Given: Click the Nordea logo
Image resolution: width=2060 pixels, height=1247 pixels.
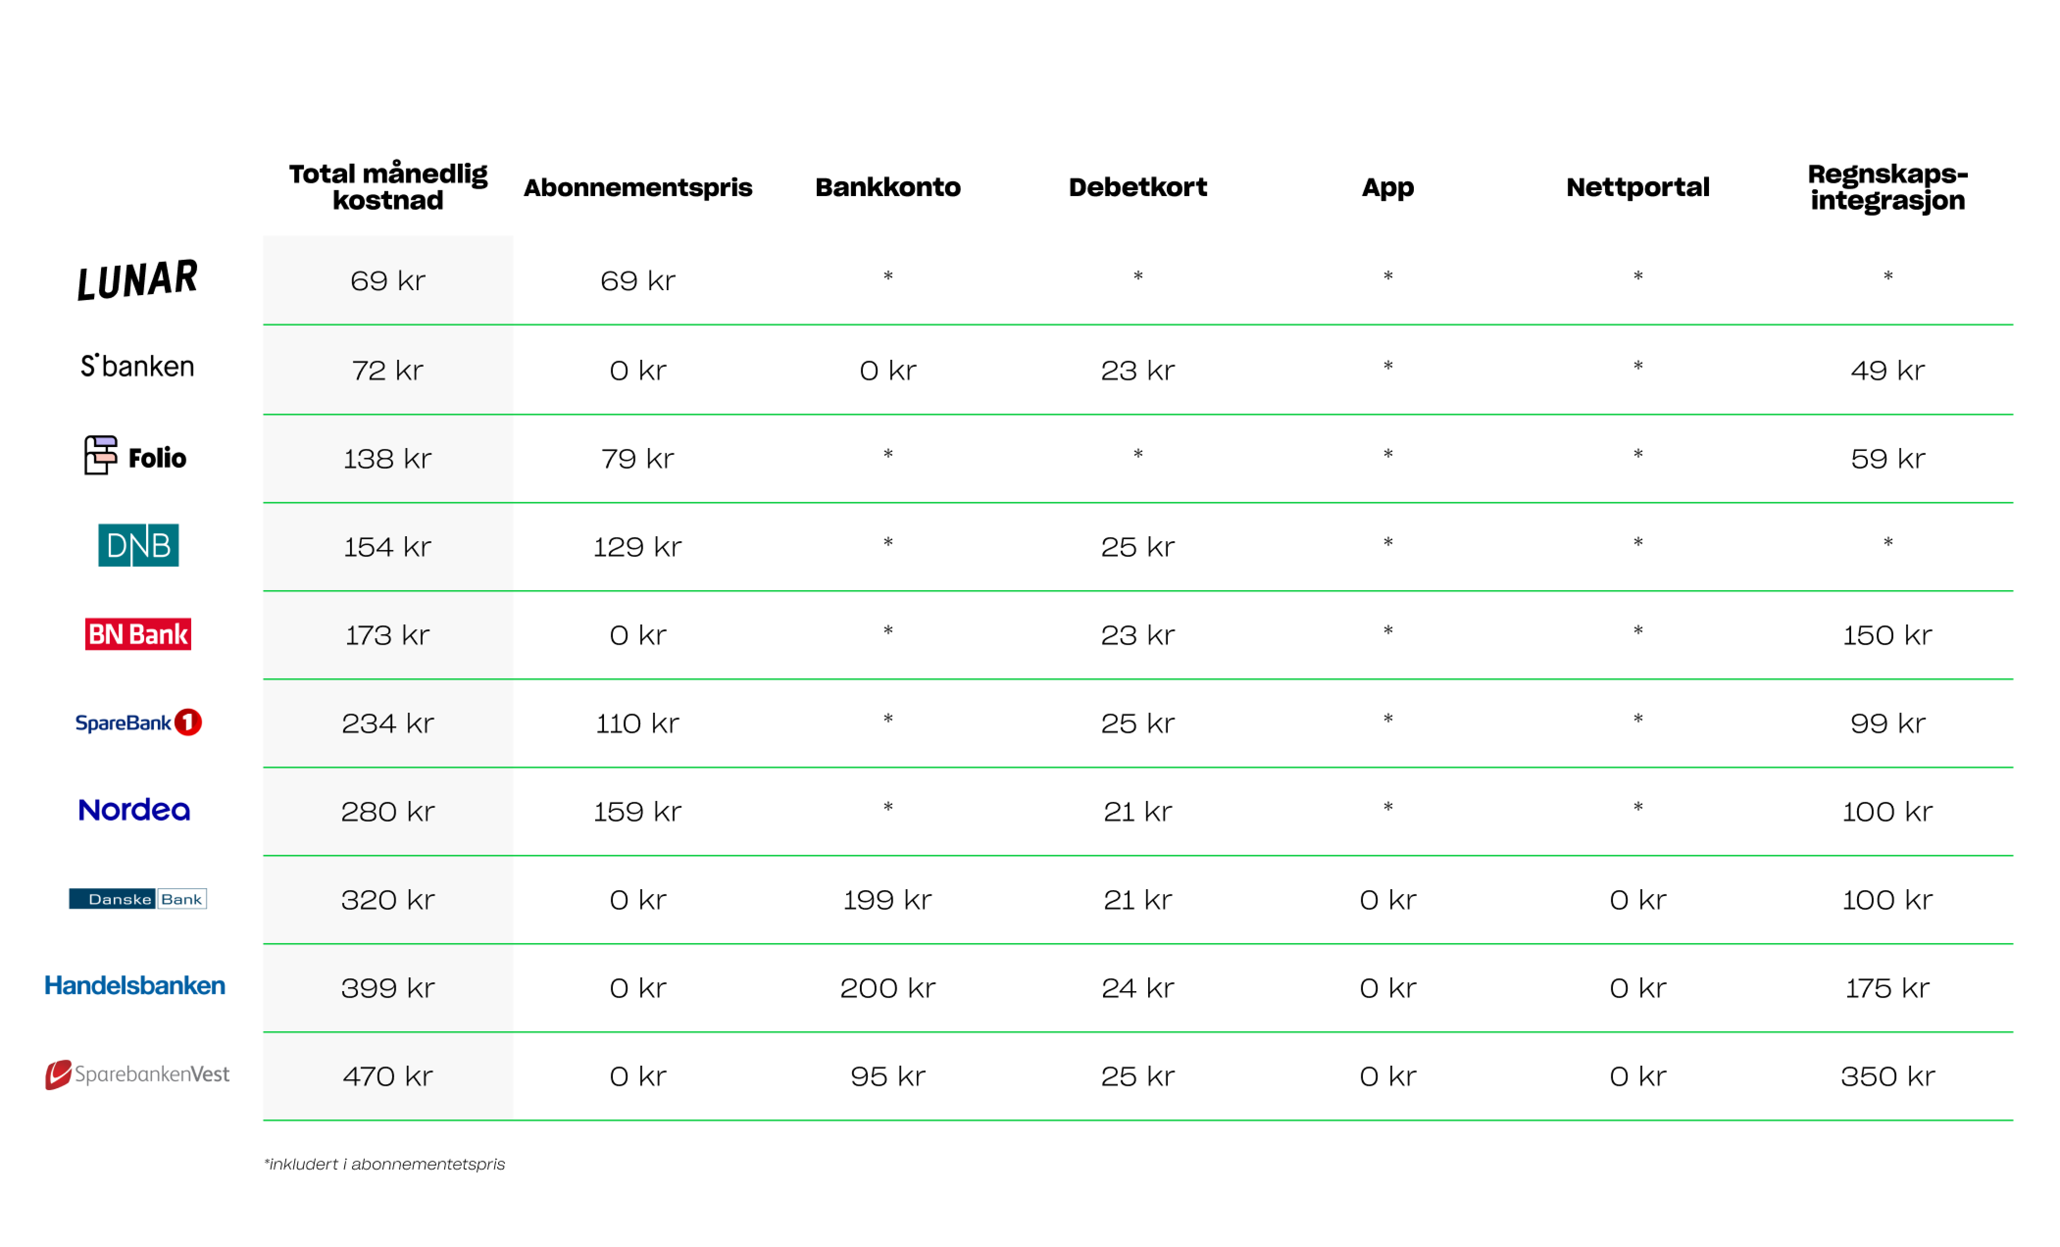Looking at the screenshot, I should click(x=135, y=810).
